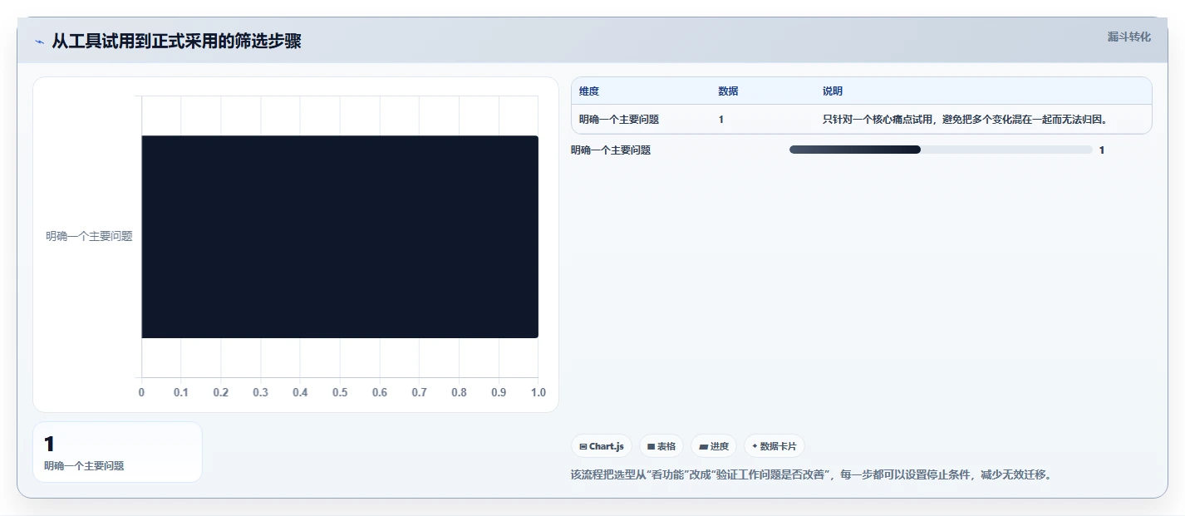This screenshot has width=1185, height=516.
Task: Click the 1.0 tick on chart axis
Action: [x=538, y=392]
